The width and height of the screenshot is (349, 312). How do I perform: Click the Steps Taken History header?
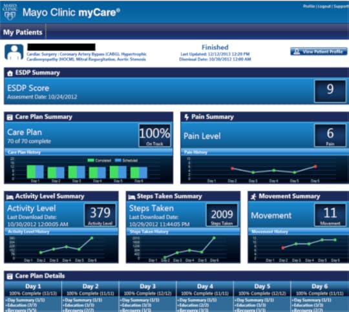click(183, 232)
